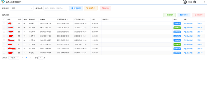Sort by 记录开始时间 column header

click(62, 19)
